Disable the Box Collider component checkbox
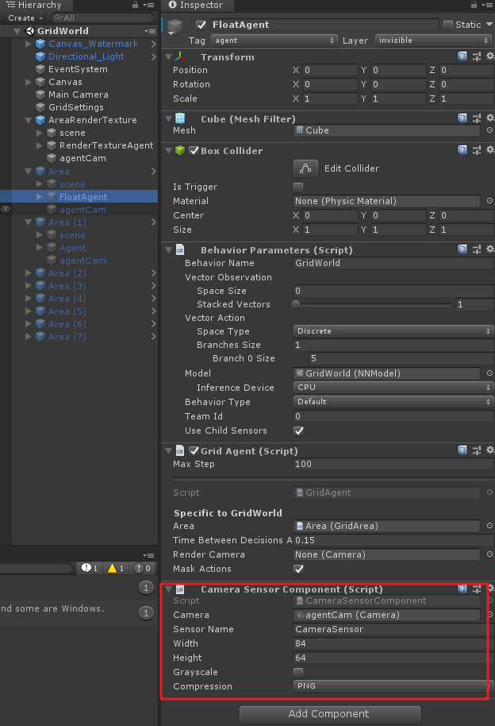Image resolution: width=495 pixels, height=726 pixels. point(194,150)
